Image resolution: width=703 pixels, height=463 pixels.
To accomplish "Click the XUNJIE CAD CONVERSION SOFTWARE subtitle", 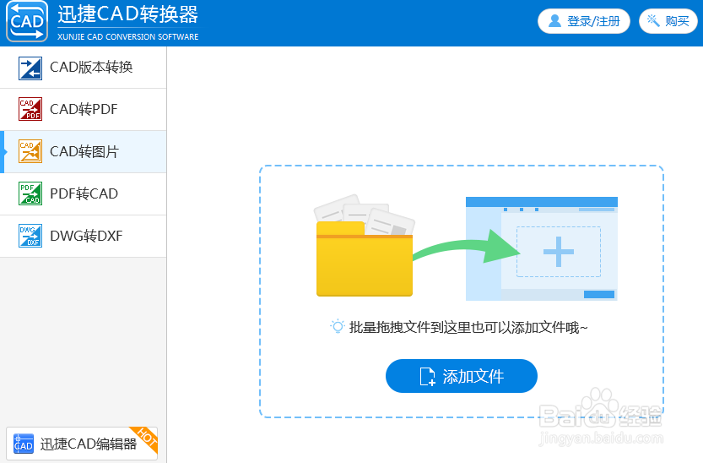I will tap(127, 37).
